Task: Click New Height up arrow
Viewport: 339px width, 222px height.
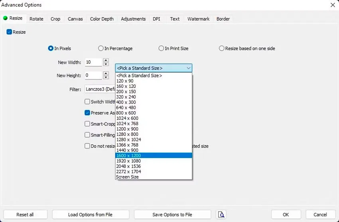Action: [x=106, y=73]
